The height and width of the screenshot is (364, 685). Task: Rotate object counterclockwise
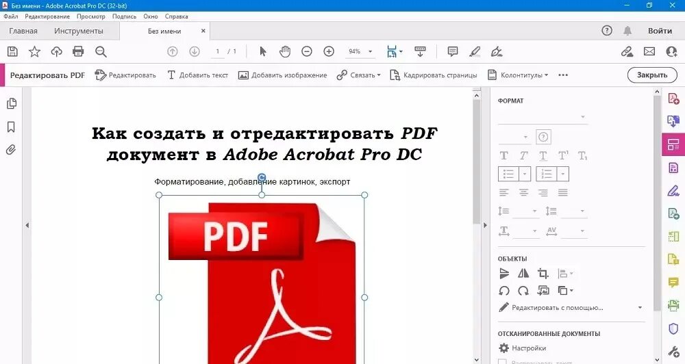coord(504,291)
